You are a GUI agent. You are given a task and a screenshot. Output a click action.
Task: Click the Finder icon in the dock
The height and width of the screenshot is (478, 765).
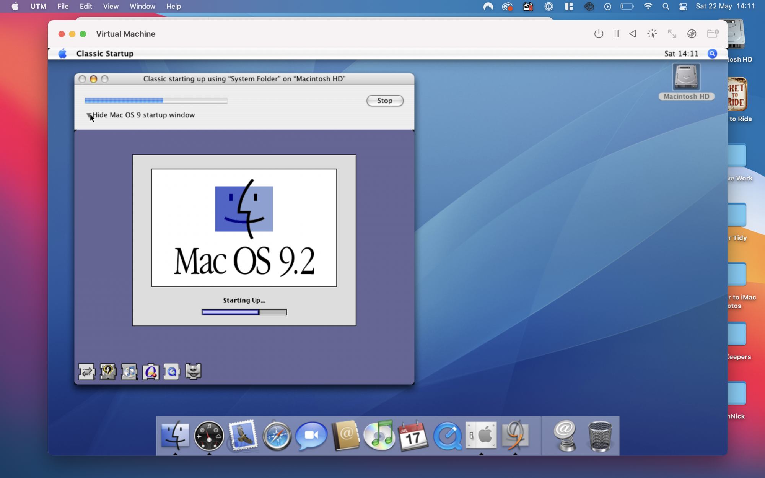(x=174, y=435)
